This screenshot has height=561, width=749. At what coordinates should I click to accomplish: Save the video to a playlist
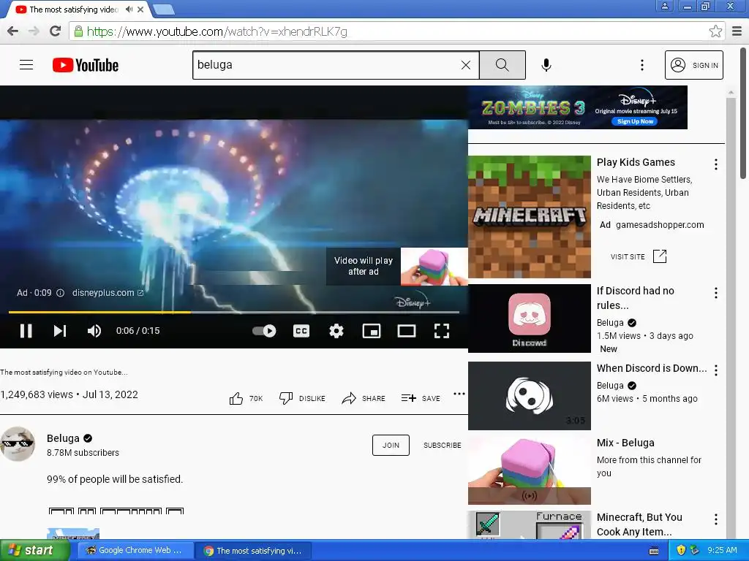421,398
